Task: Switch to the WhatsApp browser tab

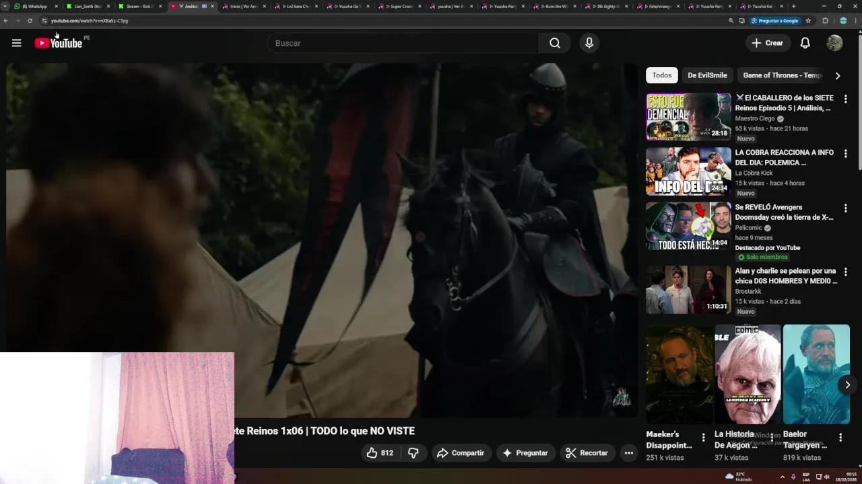Action: coord(34,6)
